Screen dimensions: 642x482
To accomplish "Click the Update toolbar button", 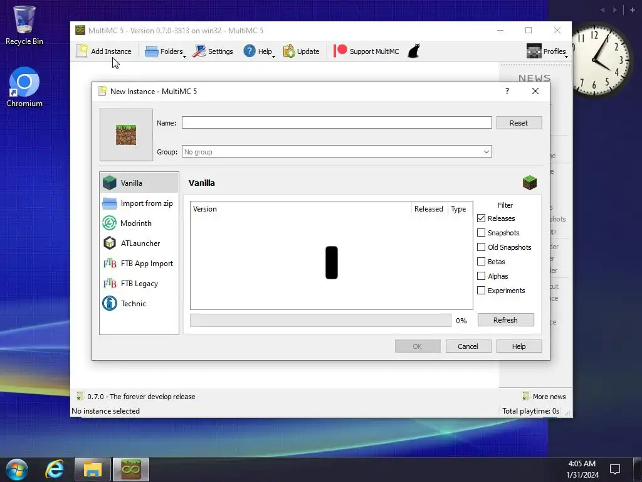I will click(x=302, y=51).
